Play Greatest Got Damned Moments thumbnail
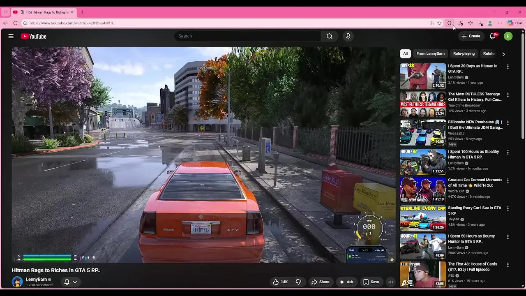Viewport: 526px width, 296px height. click(423, 190)
